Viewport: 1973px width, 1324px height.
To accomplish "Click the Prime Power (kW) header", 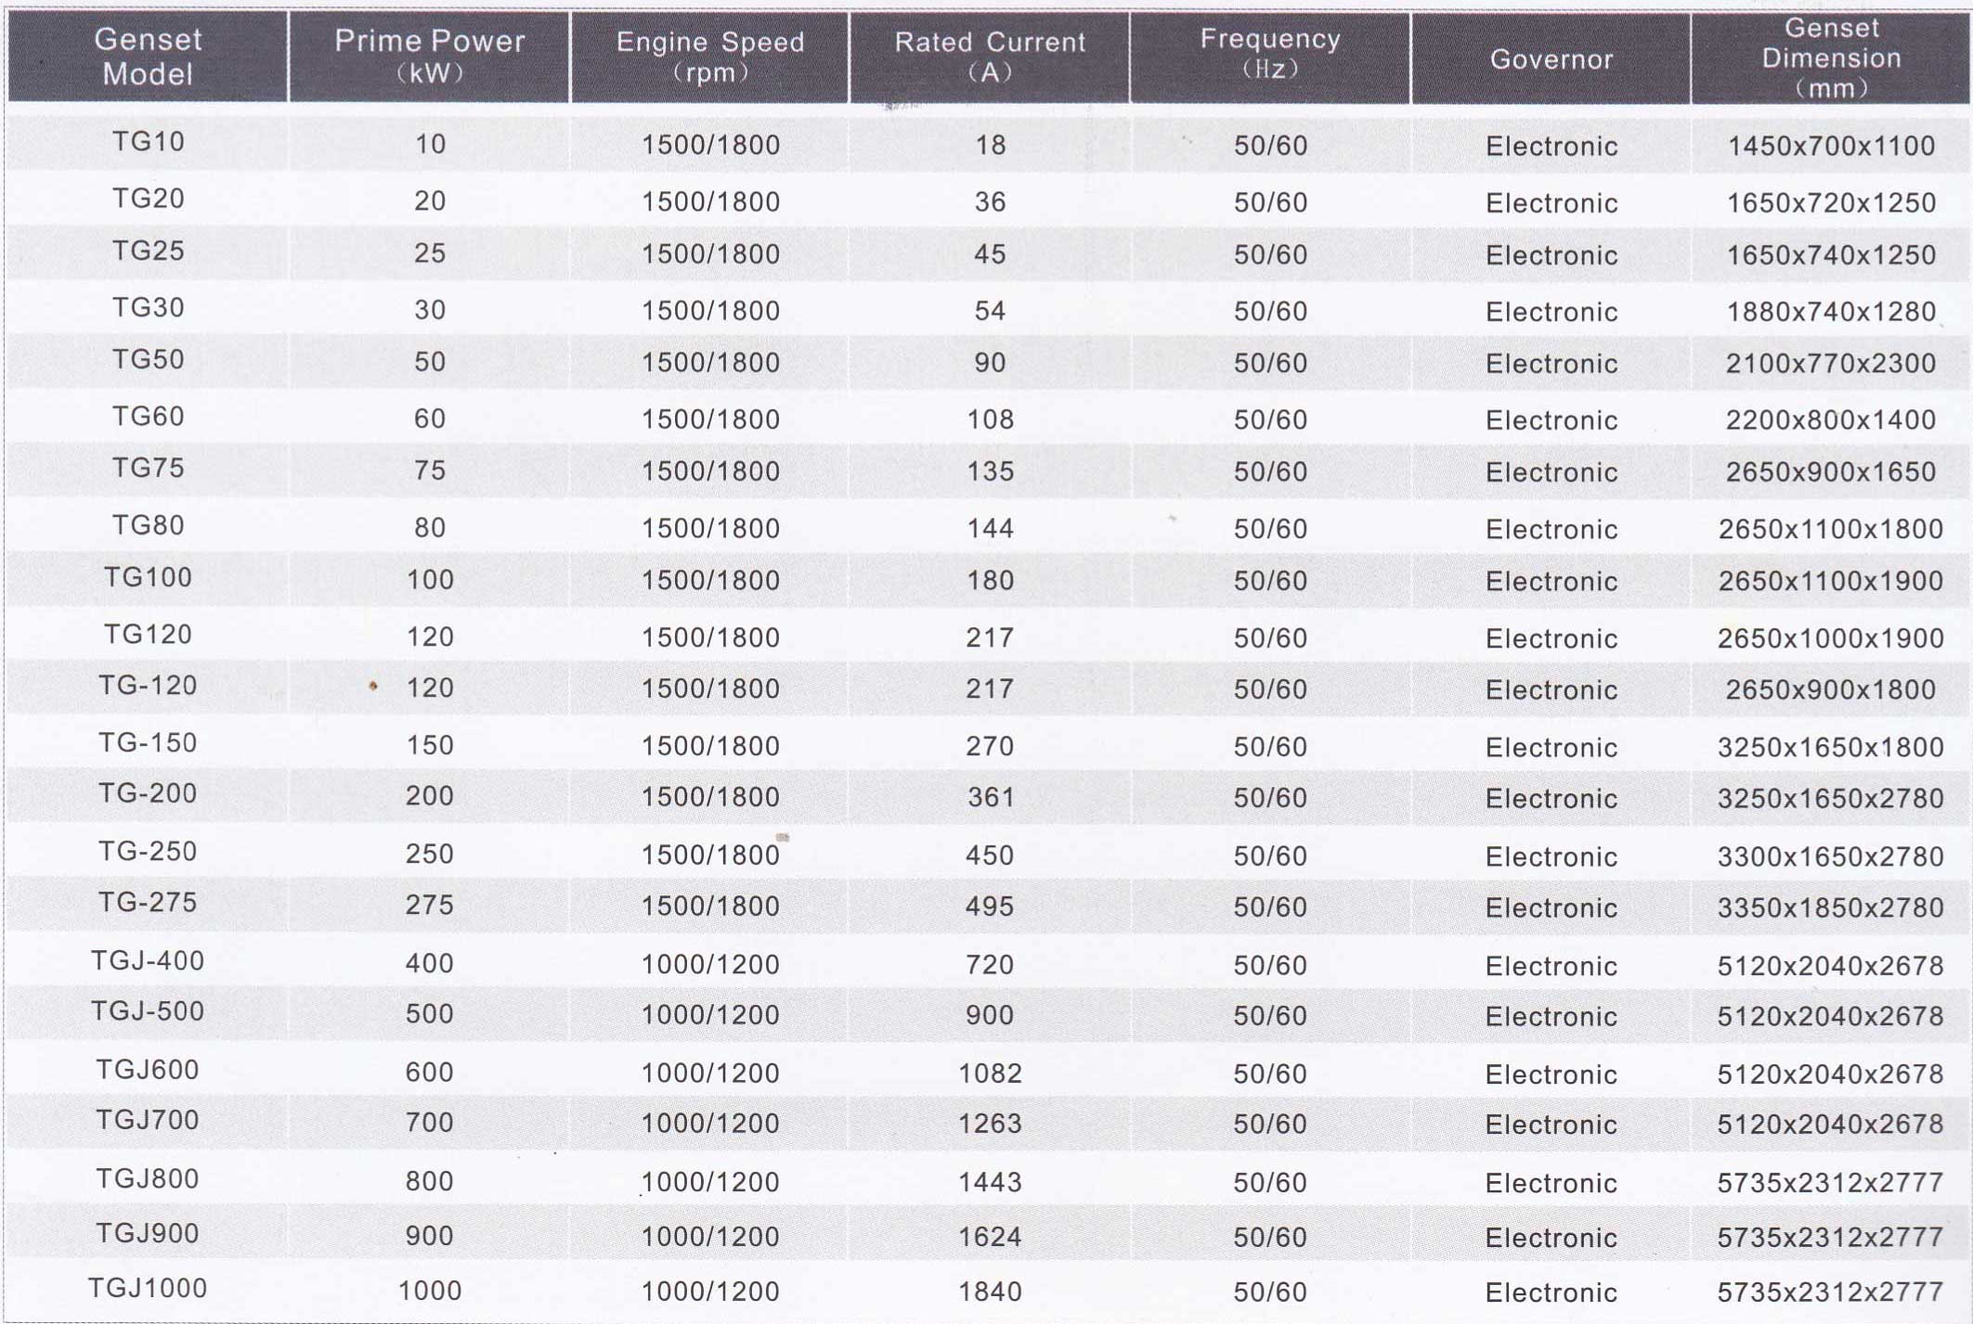I will pos(429,57).
